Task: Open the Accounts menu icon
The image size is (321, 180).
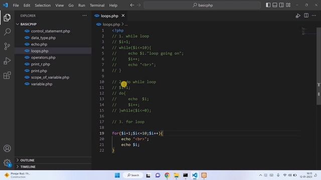Action: [x=7, y=148]
